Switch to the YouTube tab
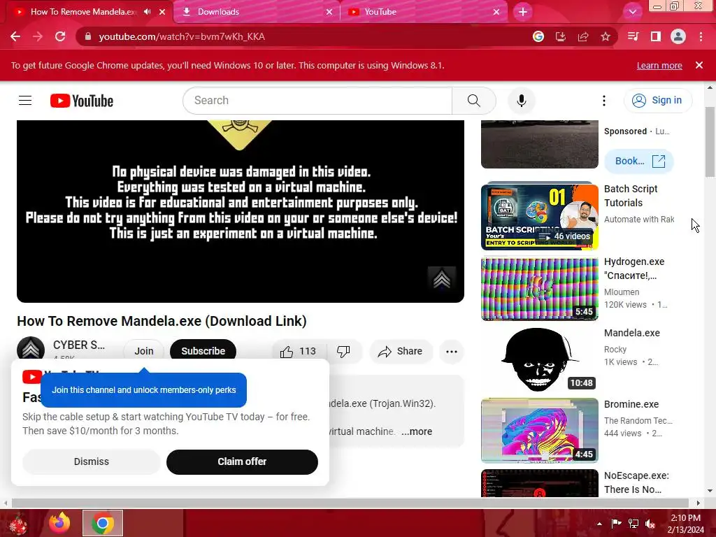 422,12
